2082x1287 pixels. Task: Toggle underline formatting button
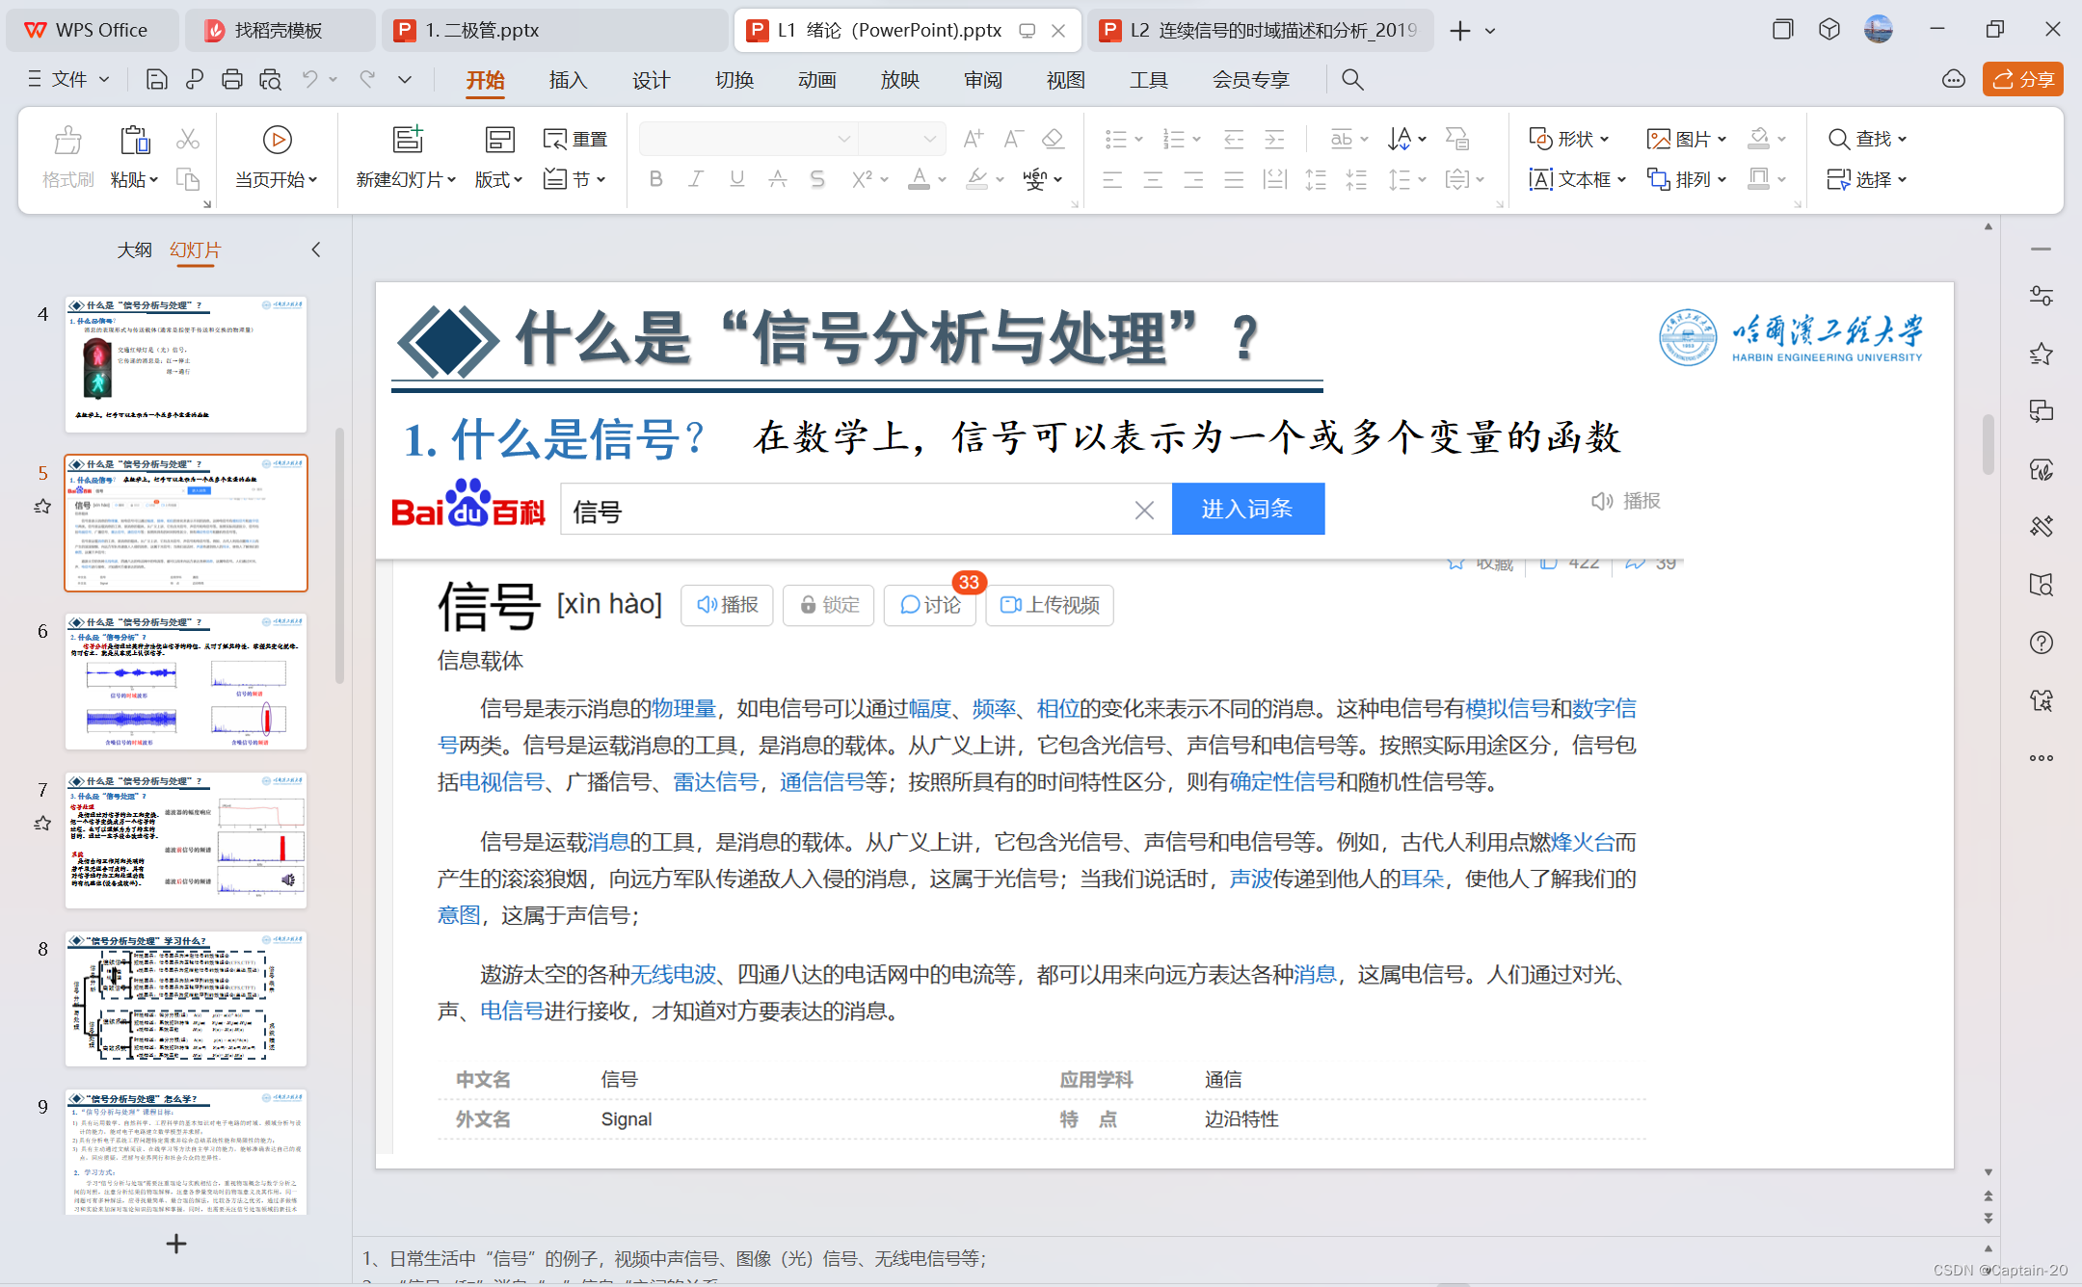pyautogui.click(x=736, y=179)
